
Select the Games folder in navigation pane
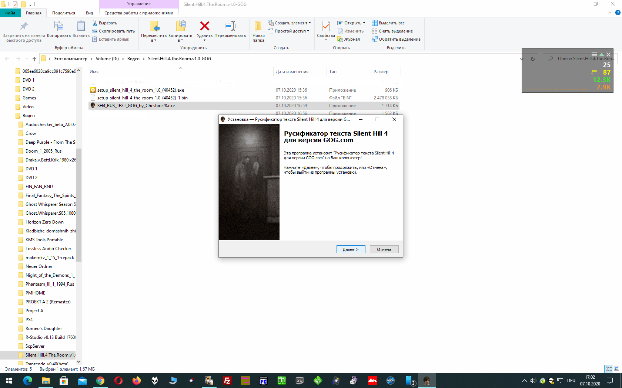tap(29, 98)
